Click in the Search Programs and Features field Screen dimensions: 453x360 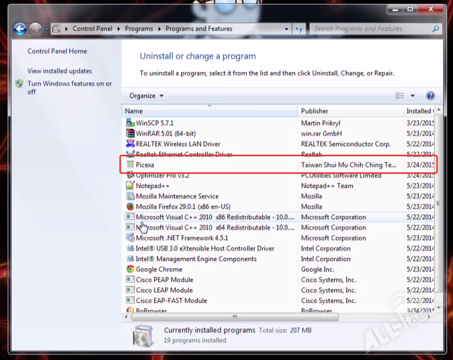point(371,29)
